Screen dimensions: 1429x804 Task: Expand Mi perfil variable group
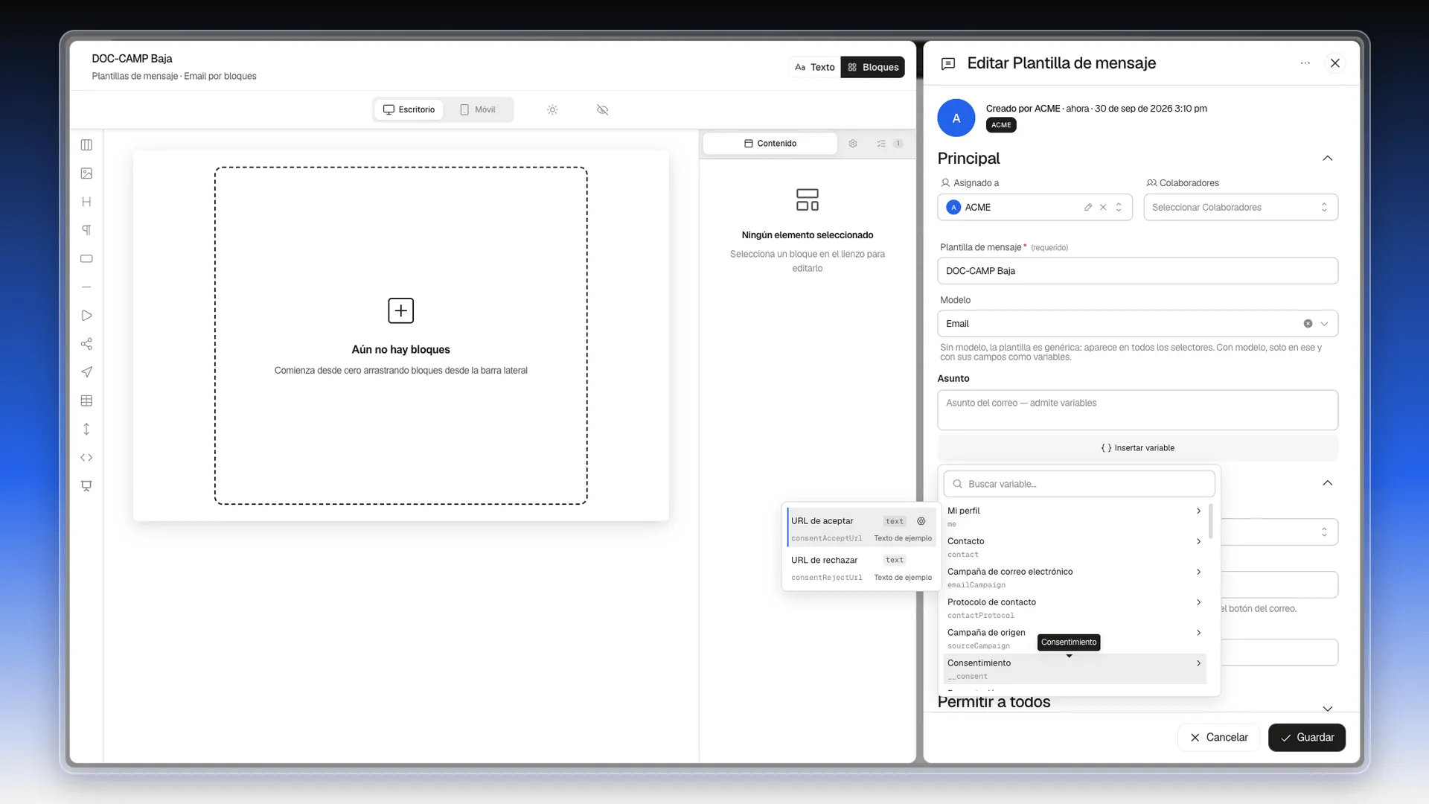(1075, 517)
